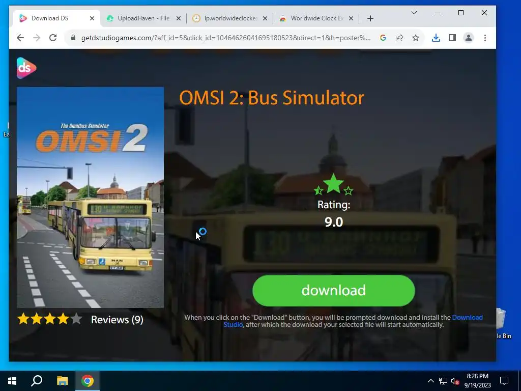Close the Worldwide Clock tab
This screenshot has width=521, height=391.
pos(351,18)
